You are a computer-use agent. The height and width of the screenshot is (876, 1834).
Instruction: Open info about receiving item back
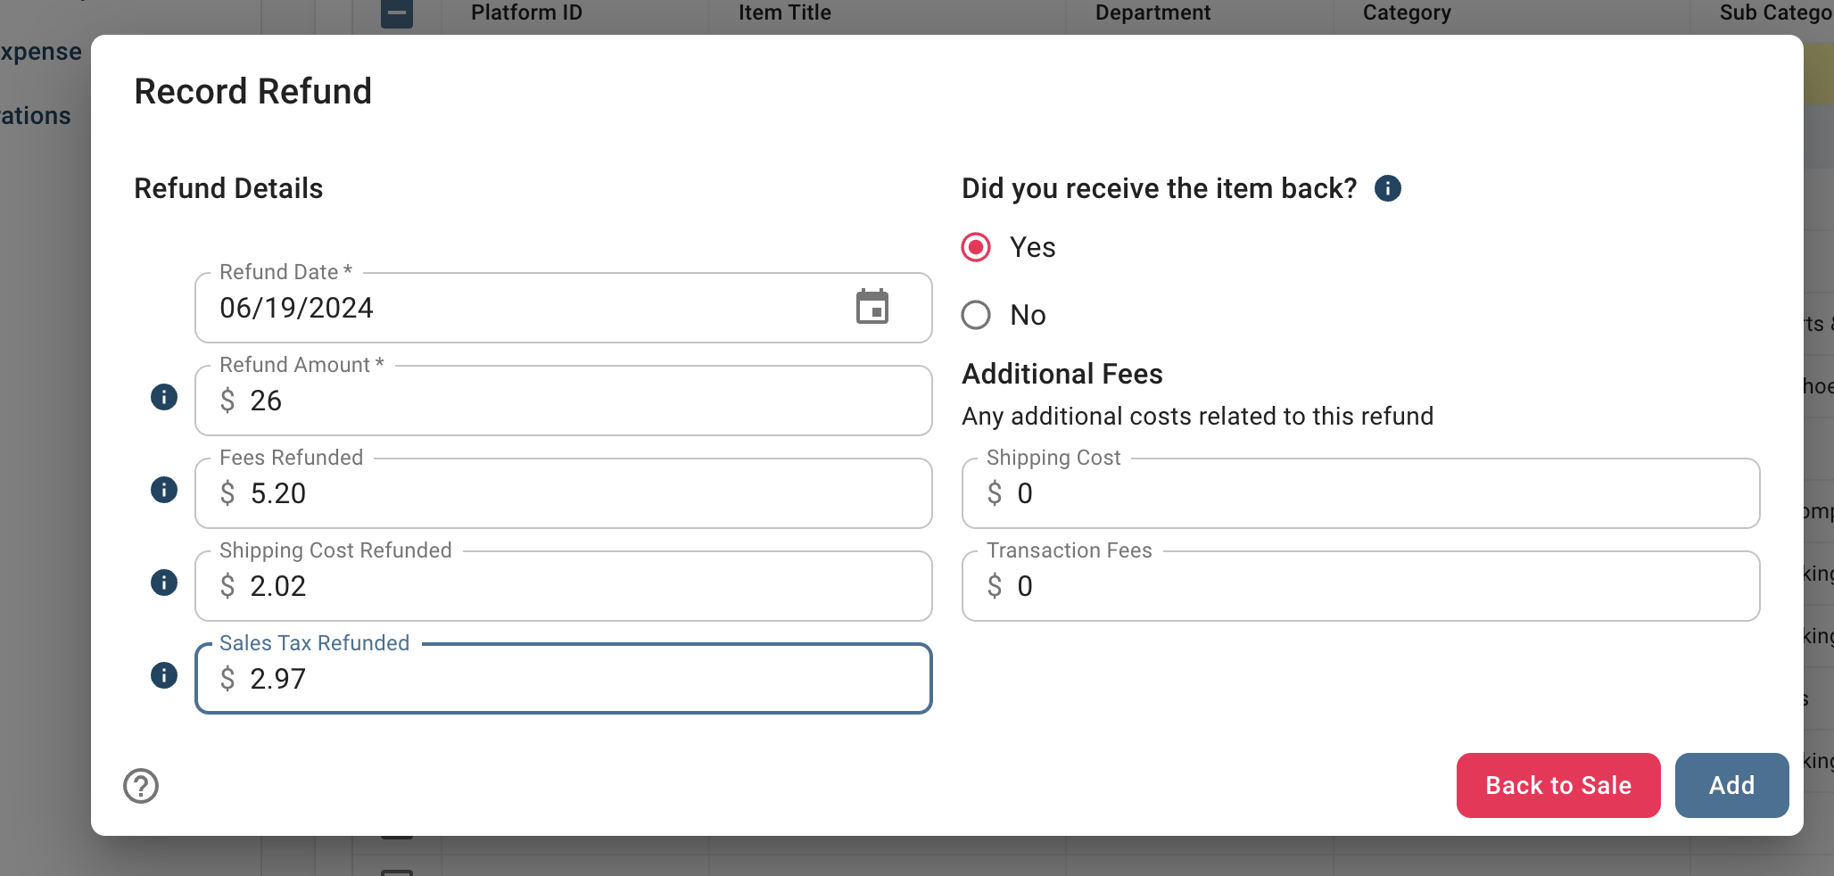pyautogui.click(x=1388, y=188)
